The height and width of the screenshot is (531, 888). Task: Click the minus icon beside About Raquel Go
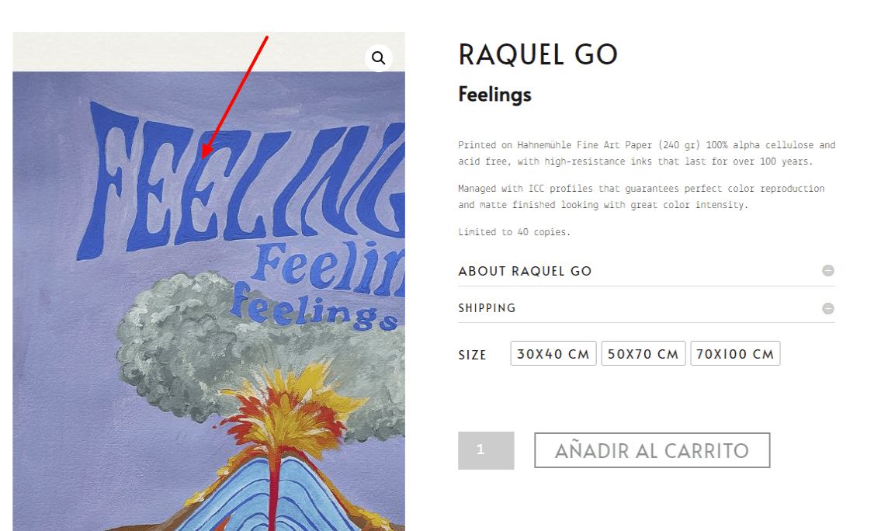click(828, 271)
